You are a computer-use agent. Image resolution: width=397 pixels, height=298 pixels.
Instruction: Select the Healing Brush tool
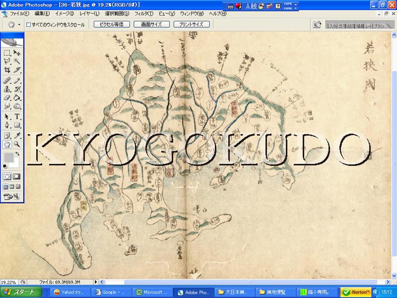7,81
